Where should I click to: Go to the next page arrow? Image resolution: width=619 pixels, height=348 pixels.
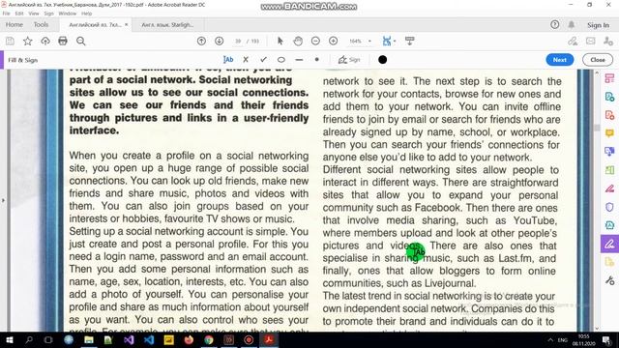(220, 41)
